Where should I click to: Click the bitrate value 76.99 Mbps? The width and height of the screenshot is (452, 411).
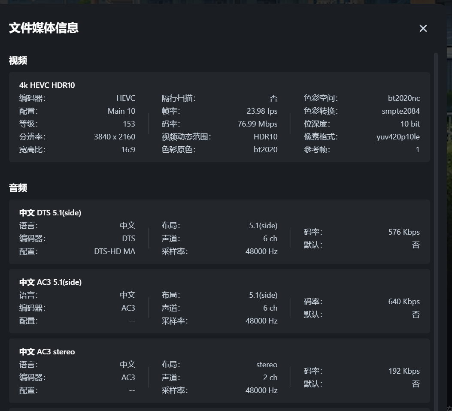pos(258,124)
